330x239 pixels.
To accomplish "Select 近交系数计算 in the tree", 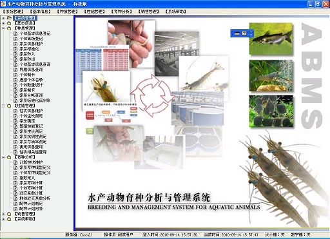I will pos(31,193).
